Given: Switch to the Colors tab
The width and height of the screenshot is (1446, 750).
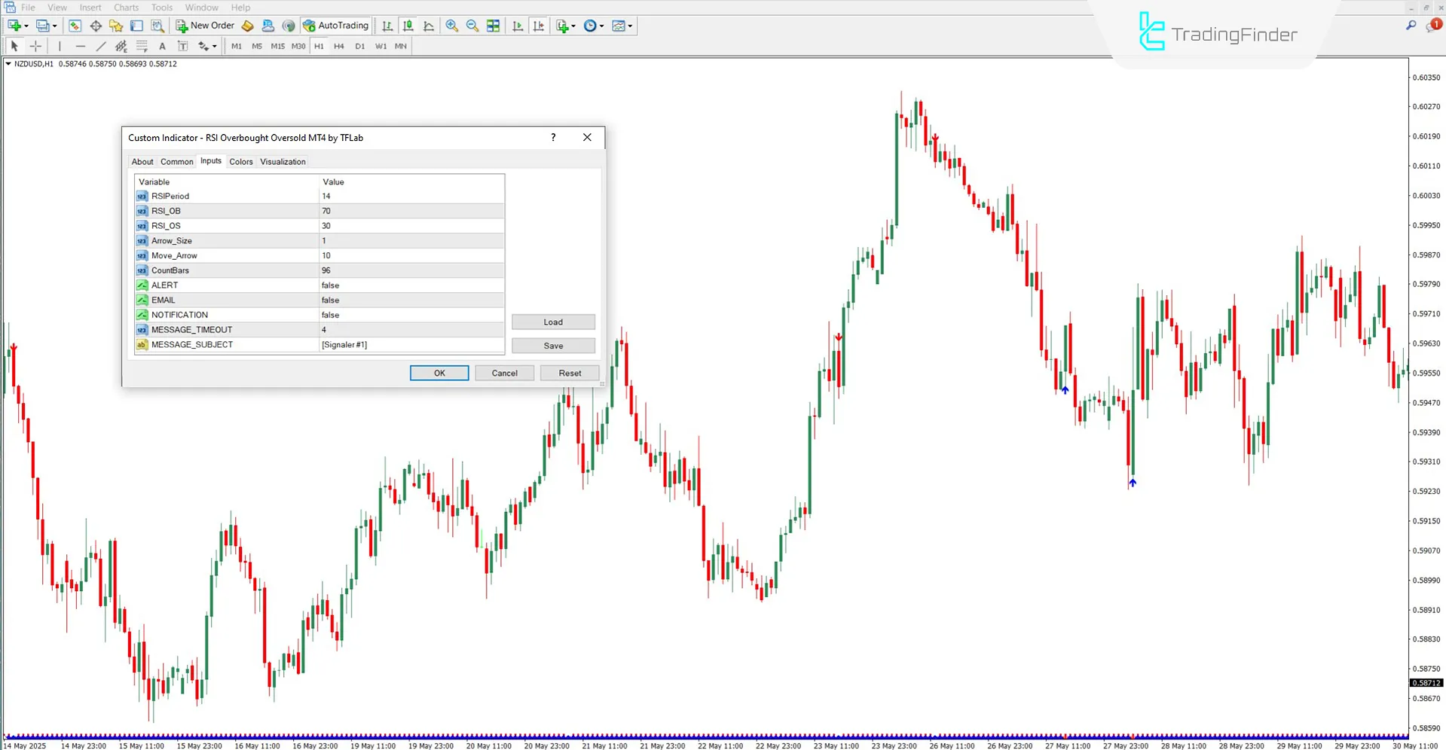Looking at the screenshot, I should (241, 161).
